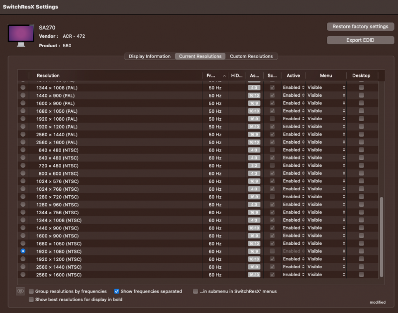Click the 4:3 aspect badge for 800 × 600 (NTSC)
The image size is (398, 313).
point(254,173)
